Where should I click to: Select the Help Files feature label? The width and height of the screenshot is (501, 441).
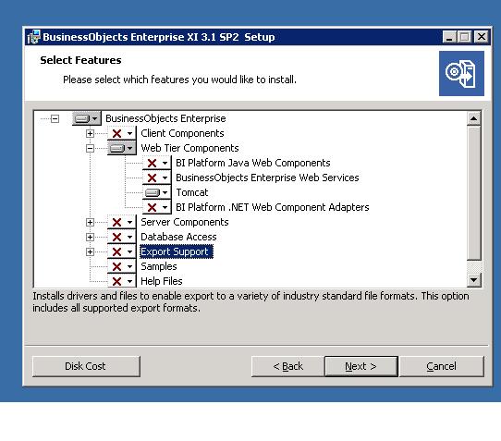(x=162, y=281)
